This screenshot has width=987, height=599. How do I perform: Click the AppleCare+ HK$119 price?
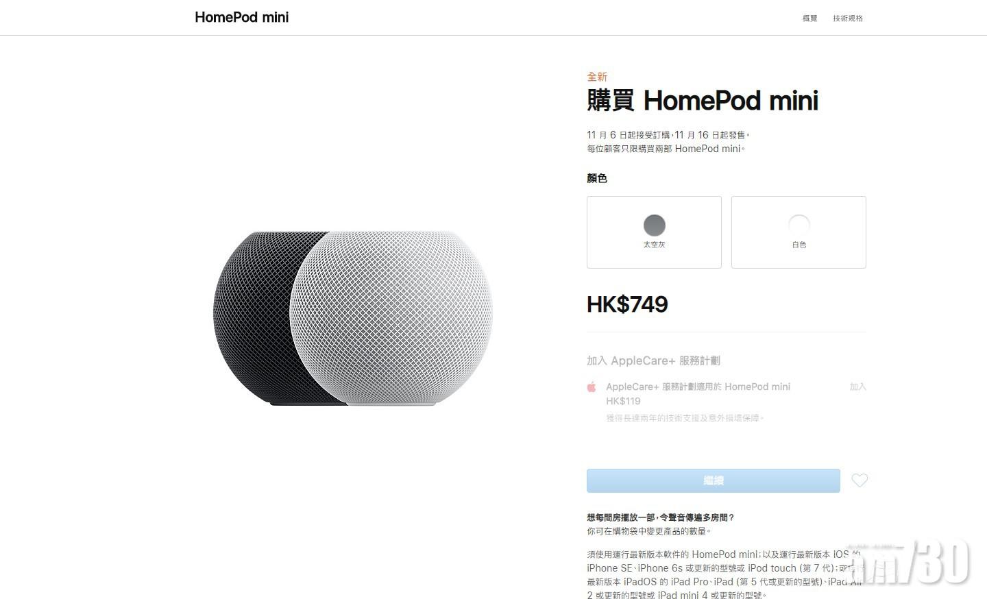[623, 402]
